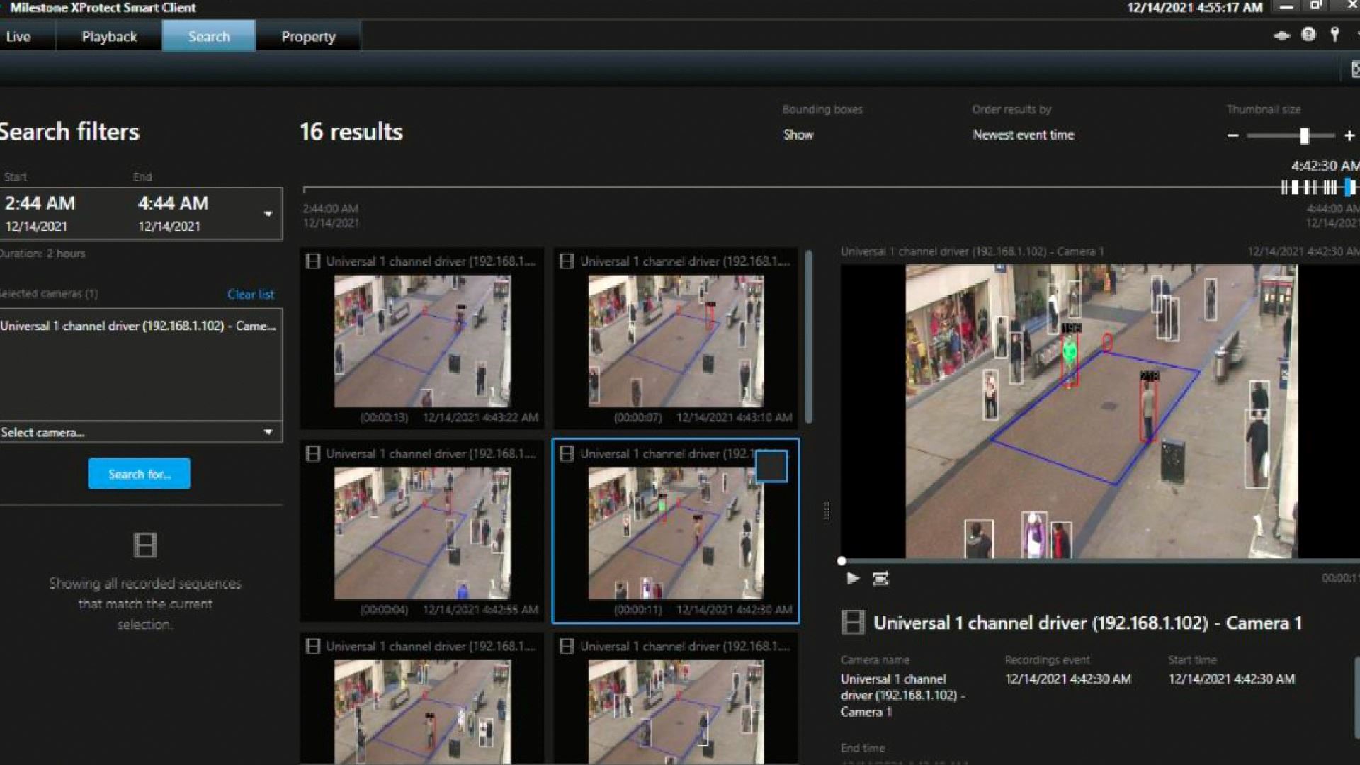
Task: Edit the 4:44 AM end time
Action: click(x=174, y=203)
